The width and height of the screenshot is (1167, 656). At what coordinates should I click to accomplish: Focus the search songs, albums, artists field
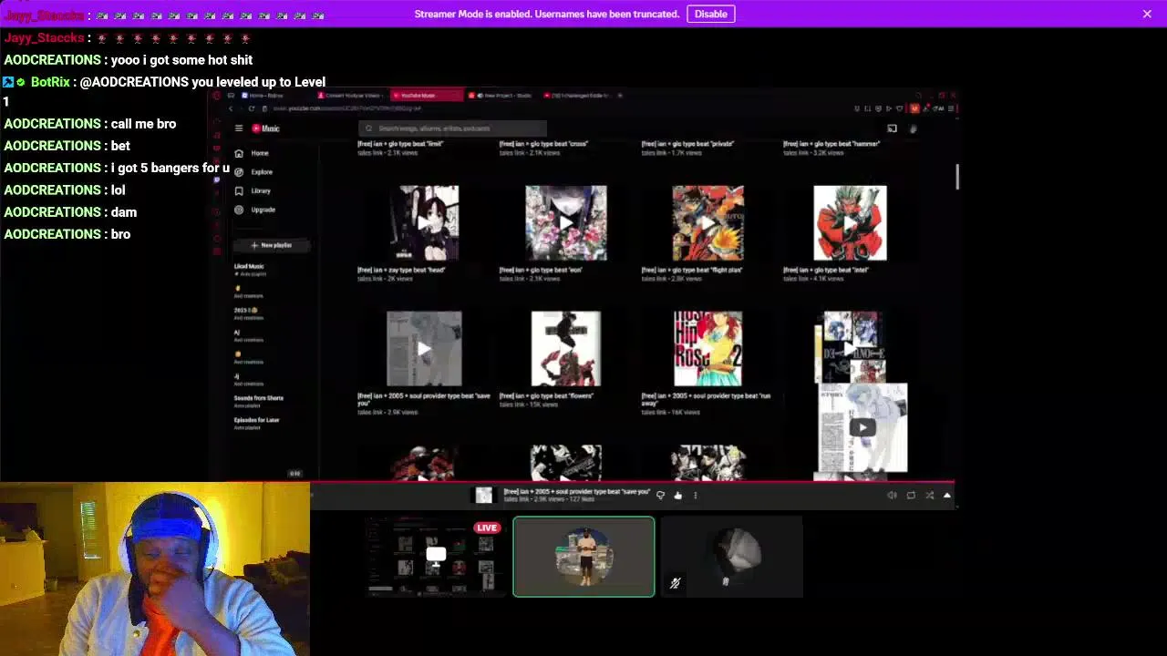click(453, 128)
